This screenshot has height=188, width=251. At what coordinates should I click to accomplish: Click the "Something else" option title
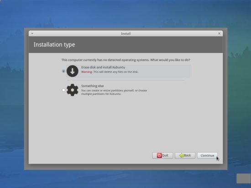coord(92,86)
